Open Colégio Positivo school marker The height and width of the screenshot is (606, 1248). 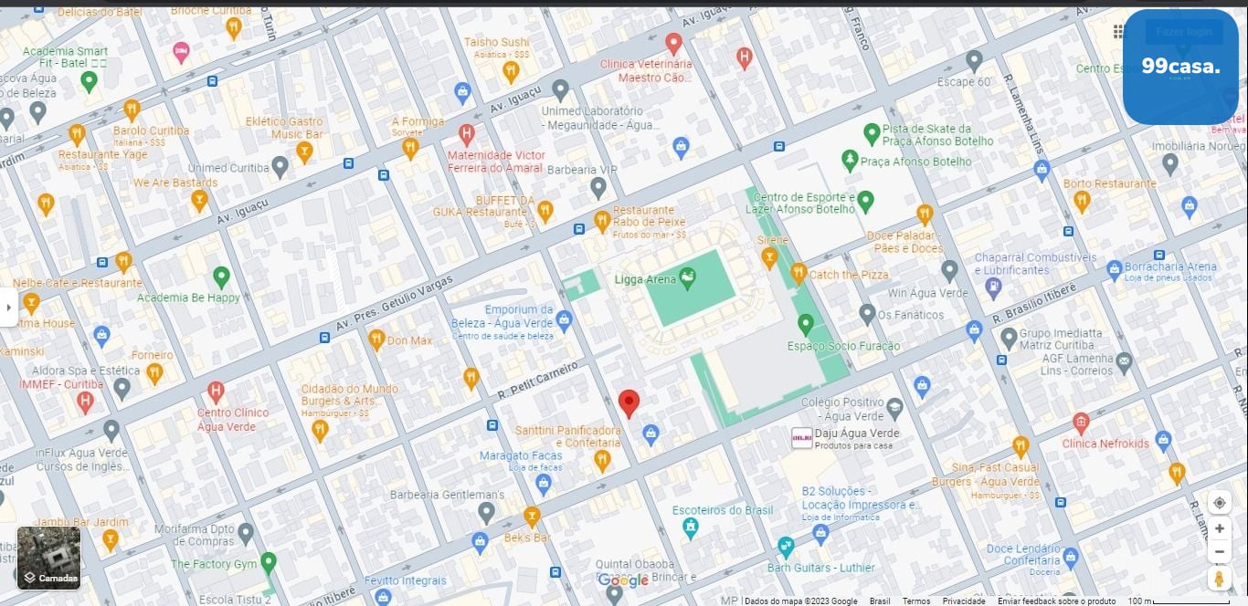click(x=894, y=407)
